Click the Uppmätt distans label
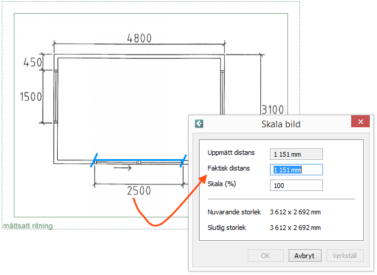Screen dimensions: 377x275 pyautogui.click(x=231, y=153)
